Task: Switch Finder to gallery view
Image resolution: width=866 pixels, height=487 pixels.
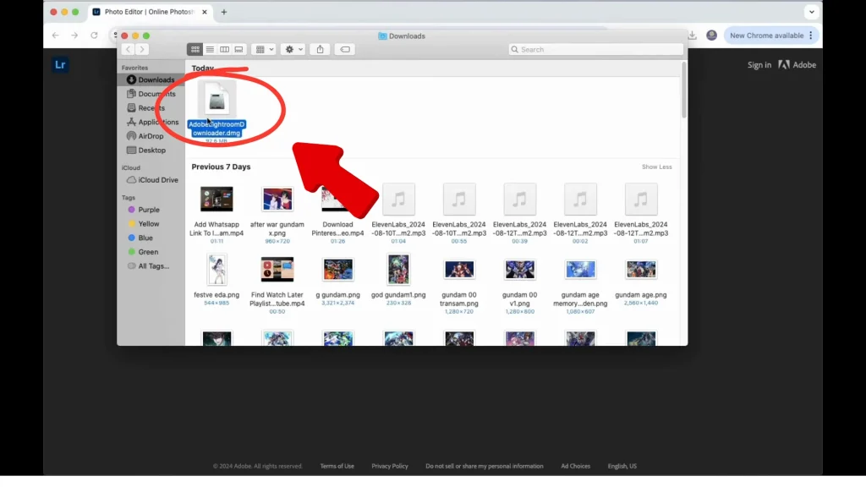Action: (x=238, y=49)
